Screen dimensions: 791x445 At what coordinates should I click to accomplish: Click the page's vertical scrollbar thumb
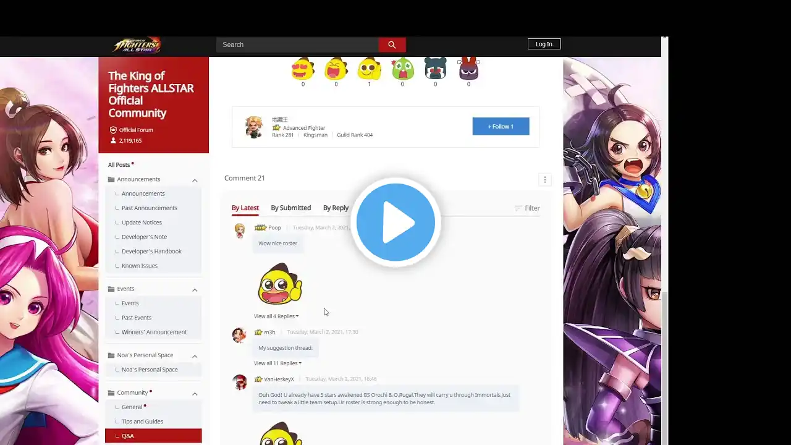click(x=664, y=368)
